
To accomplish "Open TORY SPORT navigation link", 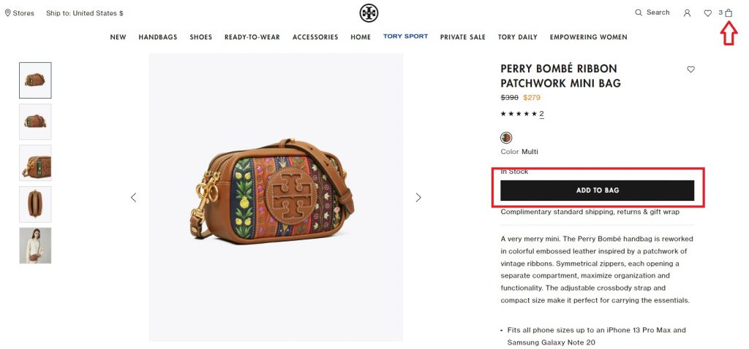I will (x=405, y=37).
